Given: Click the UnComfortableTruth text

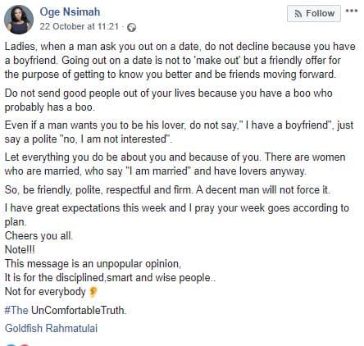Looking at the screenshot, I should click(x=79, y=310).
